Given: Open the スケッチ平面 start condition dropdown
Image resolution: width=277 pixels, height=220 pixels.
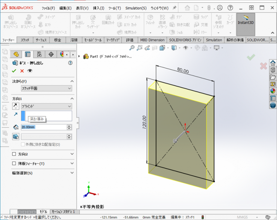Looking at the screenshot, I should coord(46,88).
